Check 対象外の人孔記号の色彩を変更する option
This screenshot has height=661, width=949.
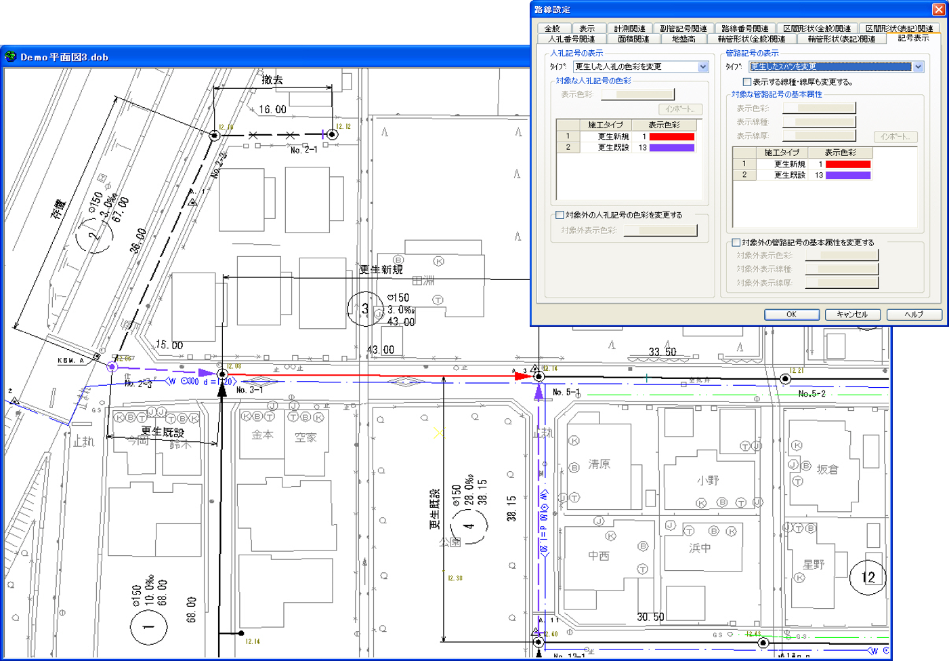click(560, 215)
